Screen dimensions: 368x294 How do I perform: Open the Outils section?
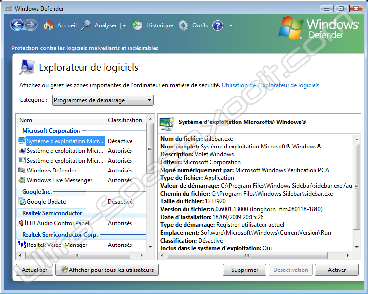coord(200,25)
